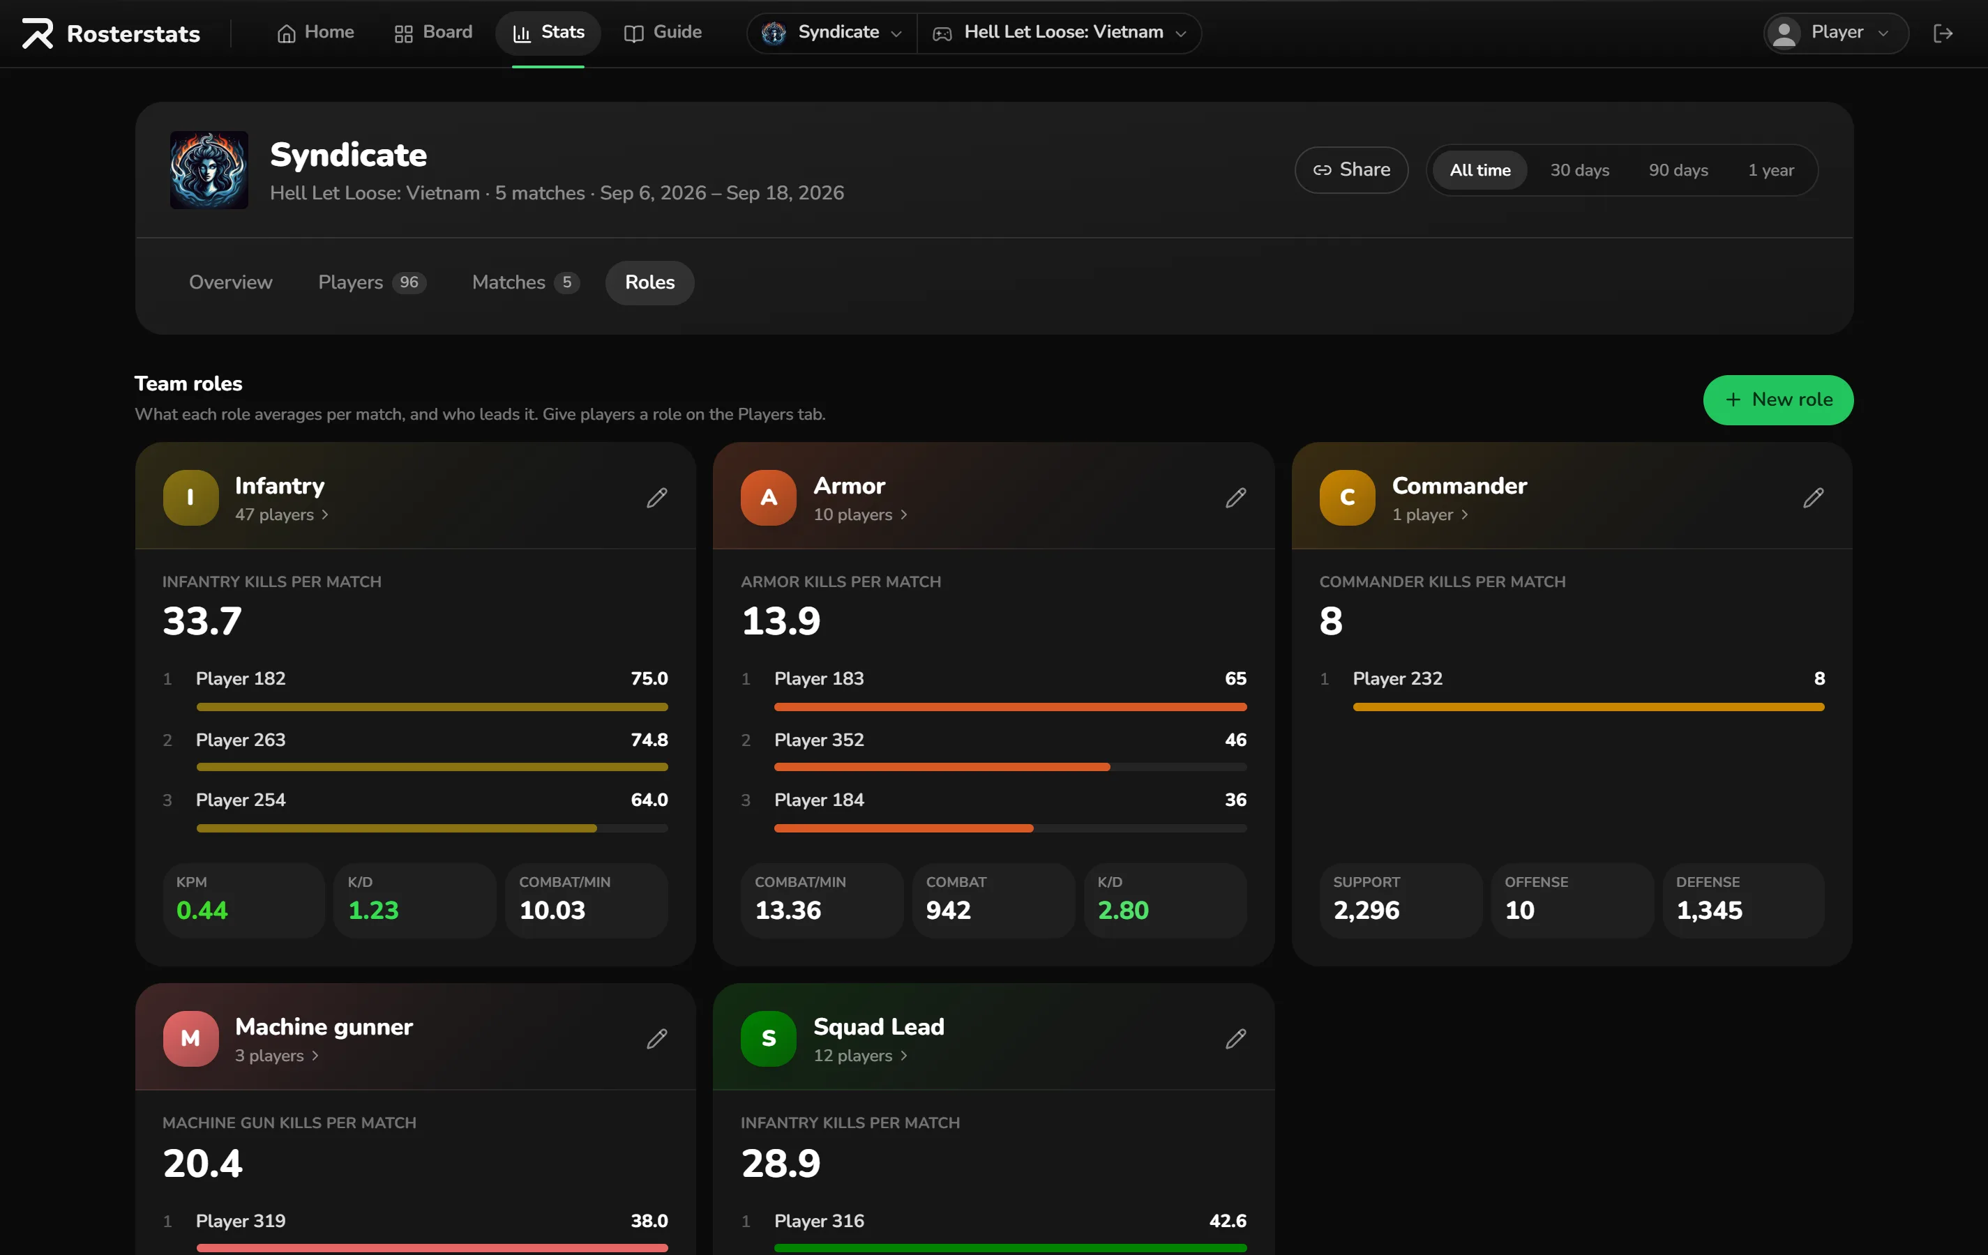Click the Infantry 'I' role badge
Image resolution: width=1988 pixels, height=1255 pixels.
pyautogui.click(x=190, y=498)
